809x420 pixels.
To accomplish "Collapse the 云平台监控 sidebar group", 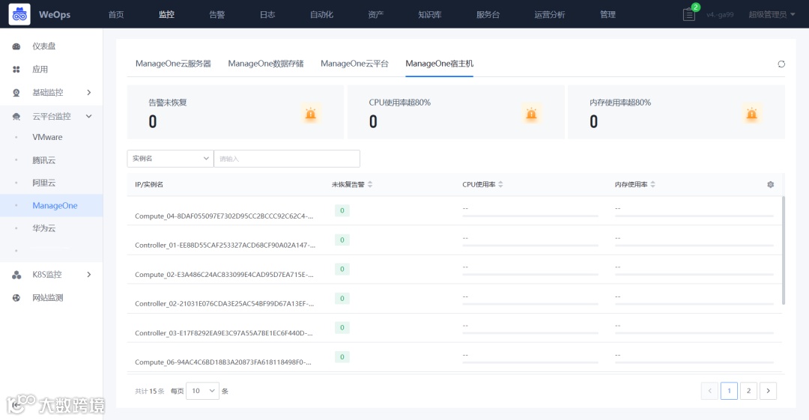I will [88, 116].
